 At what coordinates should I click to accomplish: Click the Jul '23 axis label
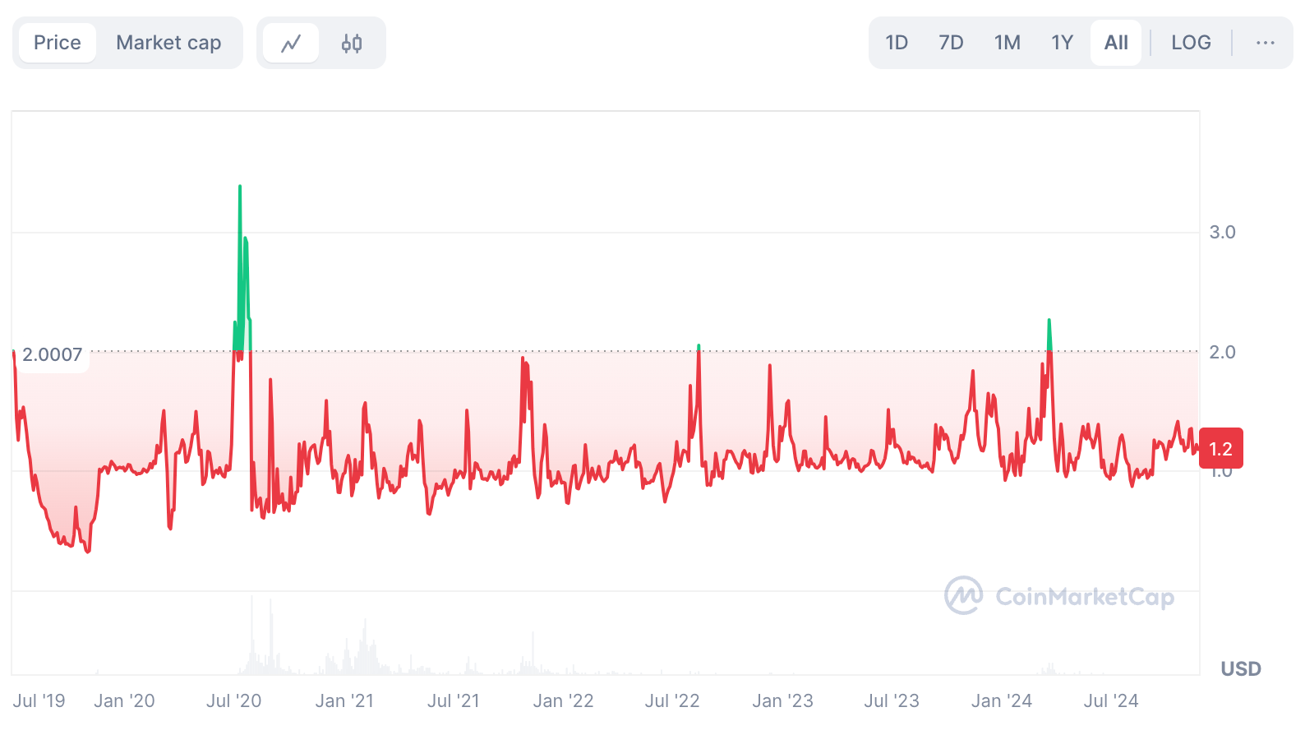pos(892,701)
